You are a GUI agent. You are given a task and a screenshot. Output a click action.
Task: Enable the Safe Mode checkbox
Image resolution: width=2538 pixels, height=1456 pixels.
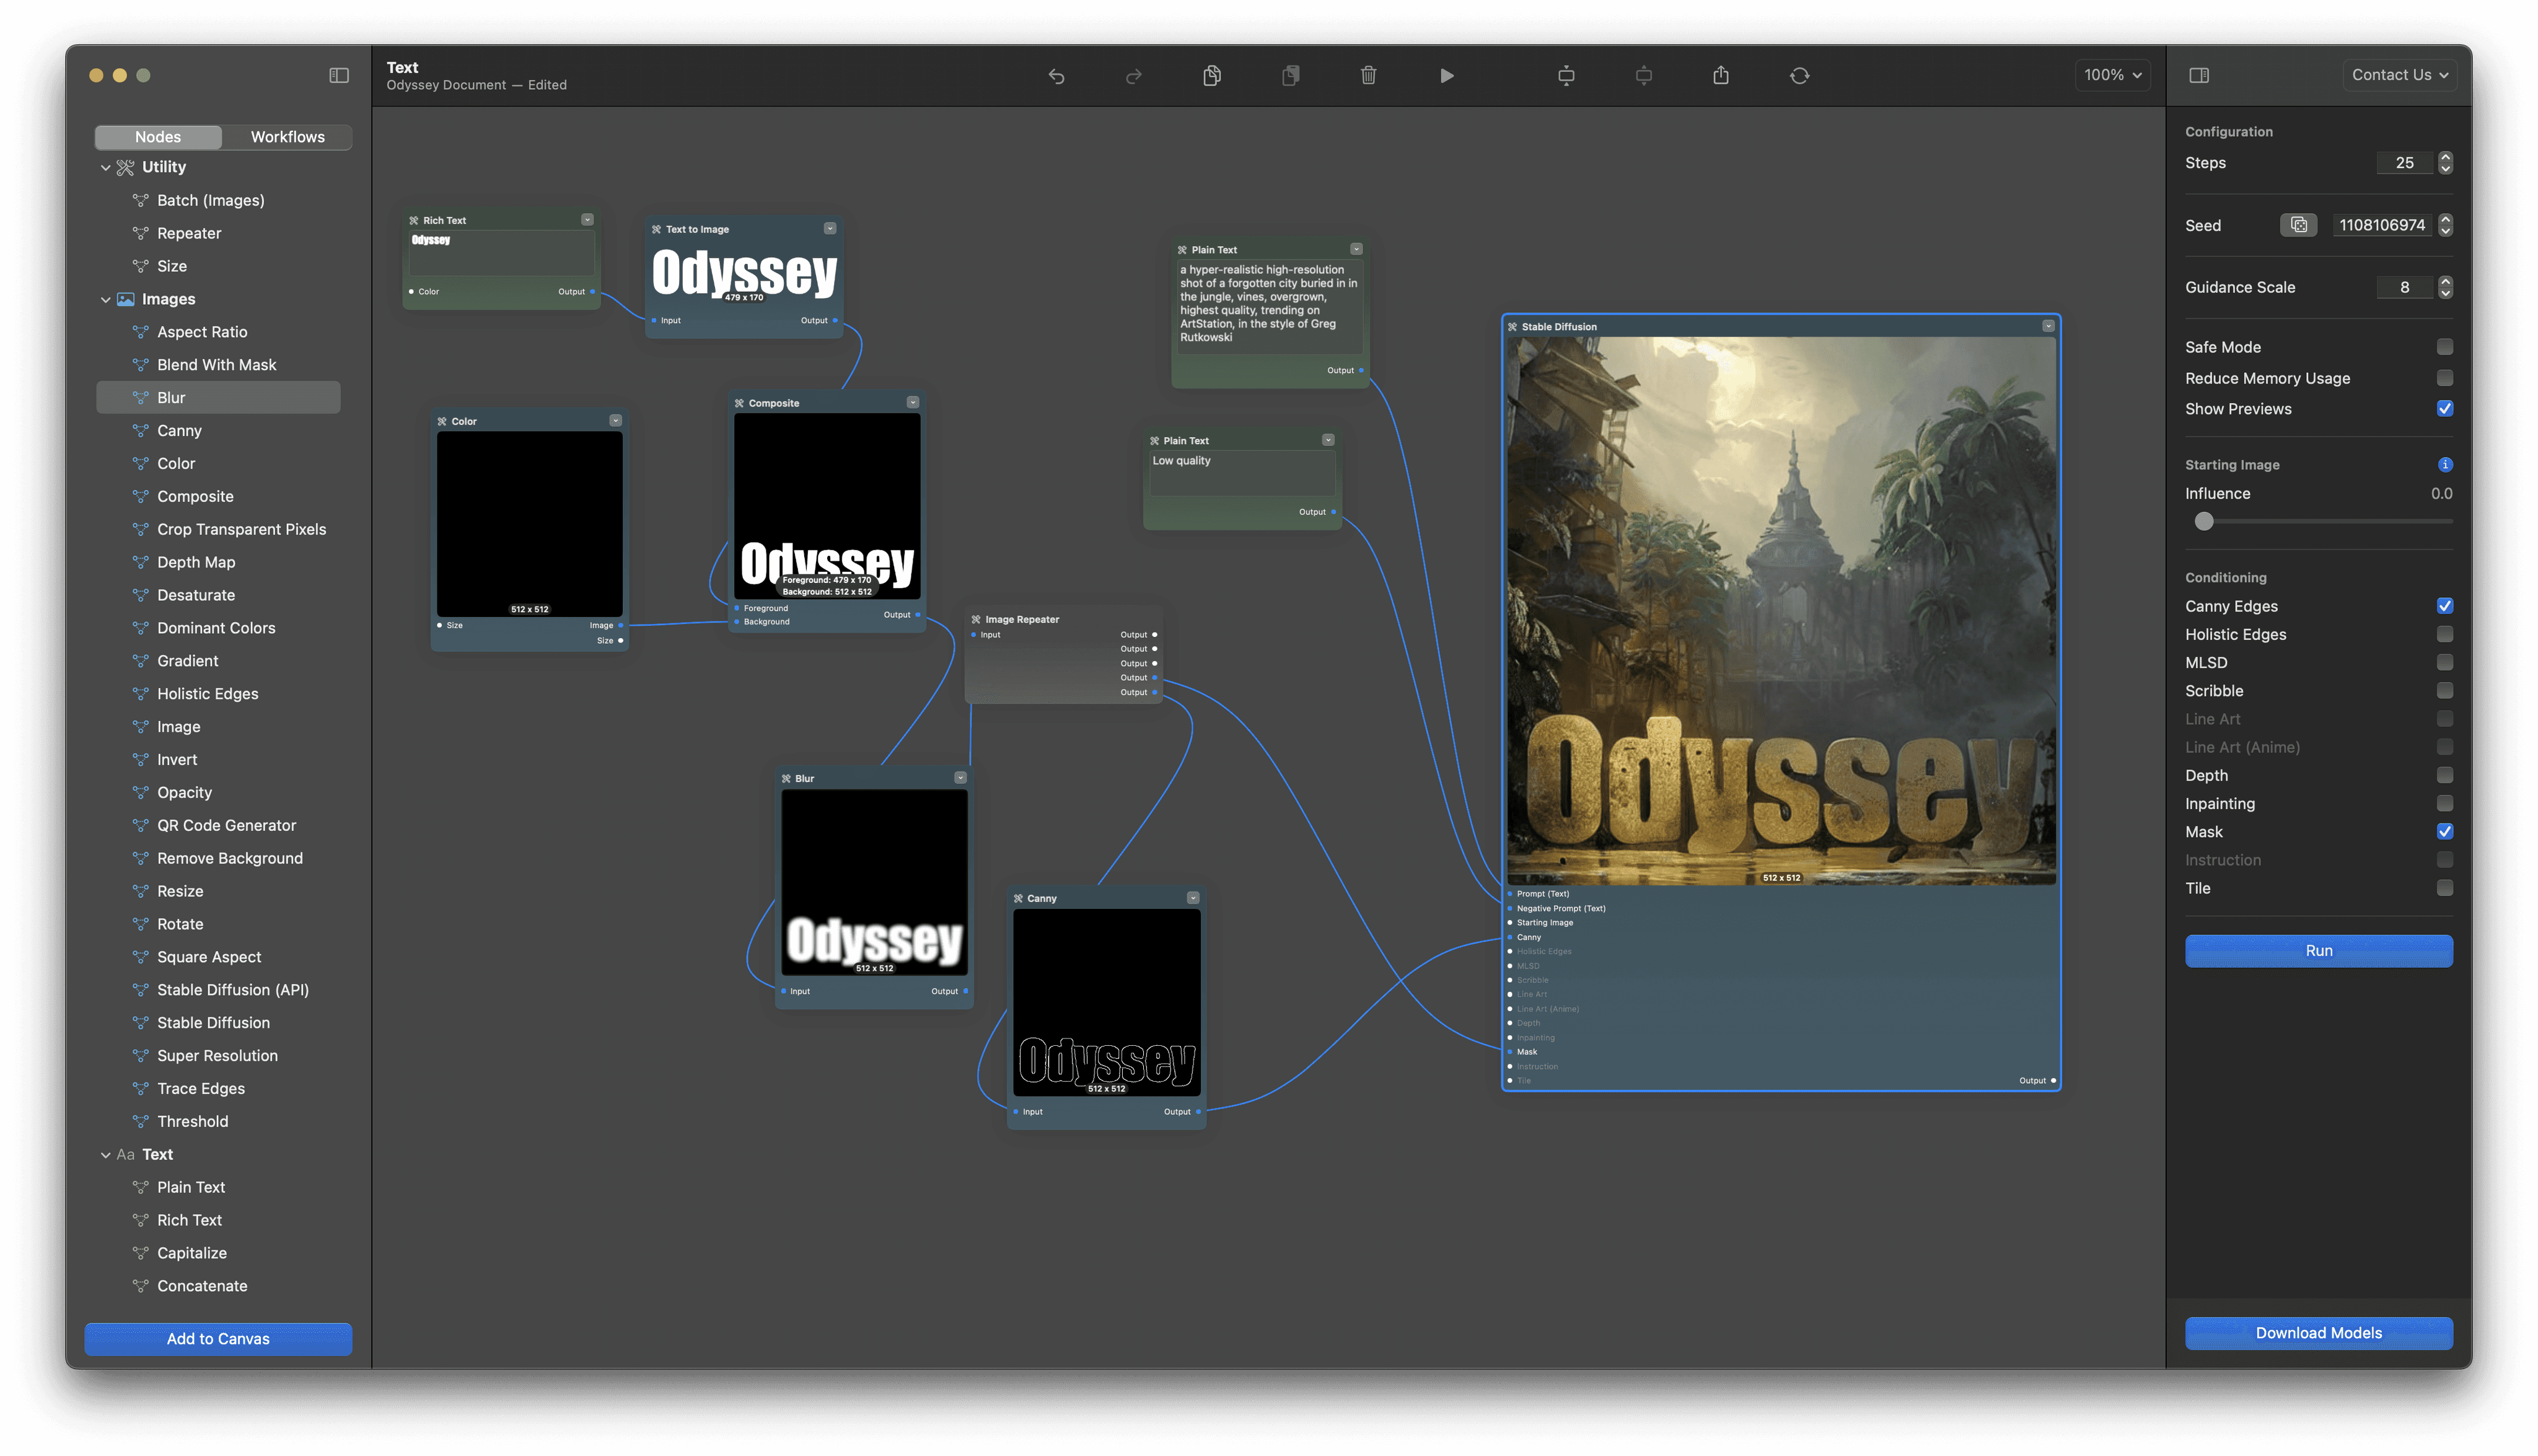(2444, 347)
